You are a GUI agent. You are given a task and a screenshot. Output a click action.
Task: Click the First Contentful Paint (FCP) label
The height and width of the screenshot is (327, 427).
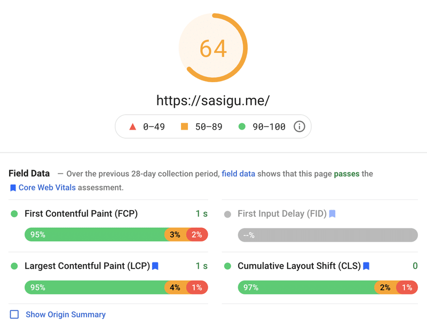click(81, 214)
